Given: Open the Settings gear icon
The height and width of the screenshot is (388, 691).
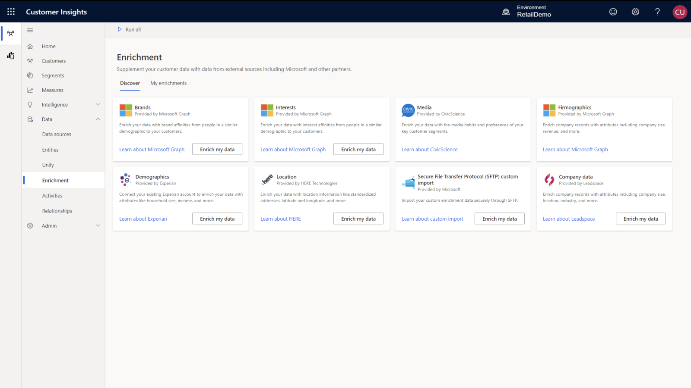Looking at the screenshot, I should pyautogui.click(x=635, y=12).
